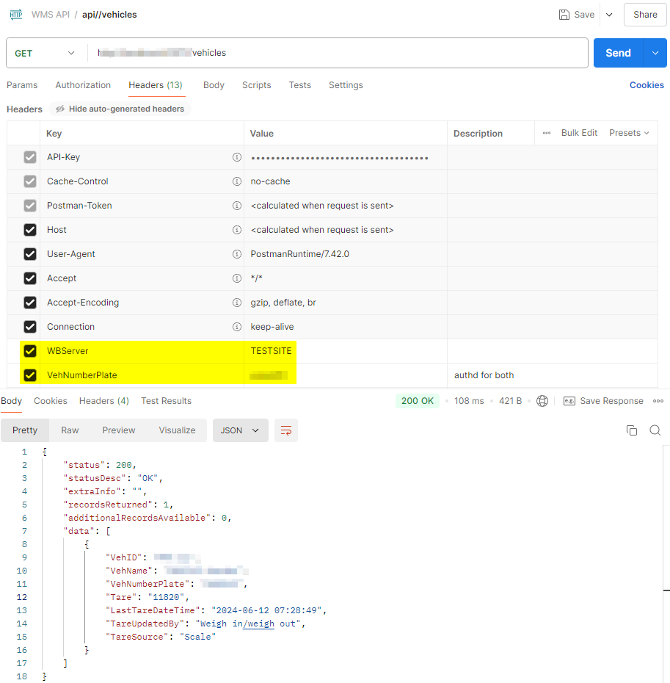Open the response Cookies tab
670x683 pixels.
click(x=51, y=401)
